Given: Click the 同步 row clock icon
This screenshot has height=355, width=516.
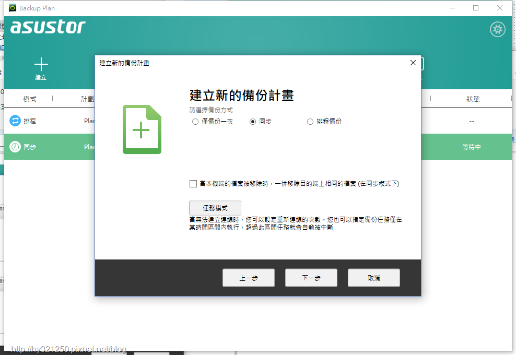Looking at the screenshot, I should click(15, 147).
